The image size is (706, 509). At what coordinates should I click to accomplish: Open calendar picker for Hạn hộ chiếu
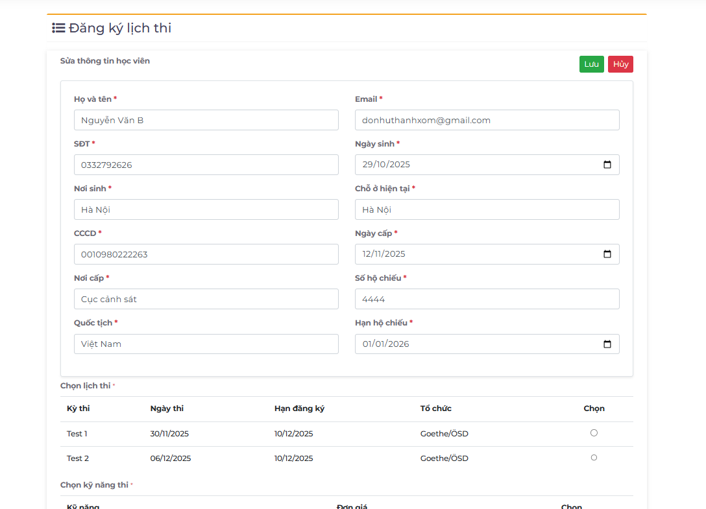click(x=607, y=344)
